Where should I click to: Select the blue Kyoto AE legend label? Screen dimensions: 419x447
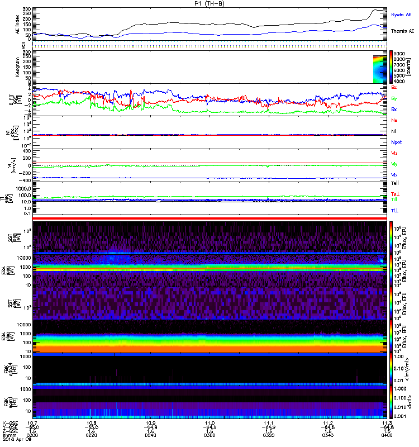click(401, 15)
